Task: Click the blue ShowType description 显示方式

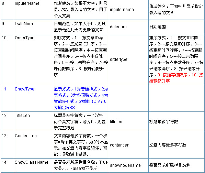Action: (62, 89)
